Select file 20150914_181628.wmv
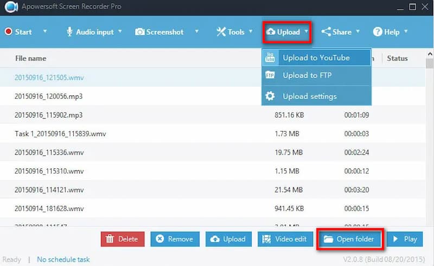 pyautogui.click(x=49, y=209)
